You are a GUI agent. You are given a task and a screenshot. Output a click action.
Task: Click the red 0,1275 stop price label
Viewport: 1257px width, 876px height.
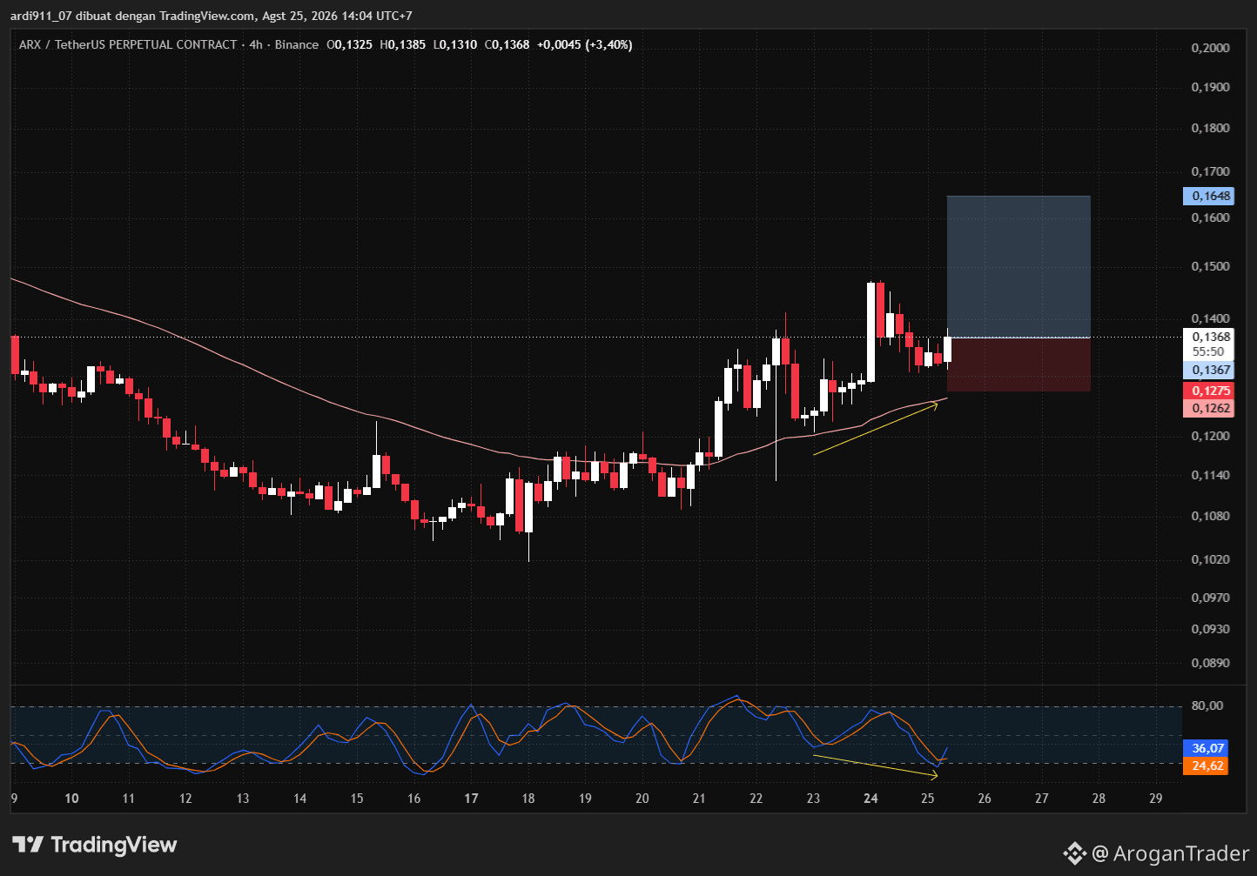tap(1208, 391)
